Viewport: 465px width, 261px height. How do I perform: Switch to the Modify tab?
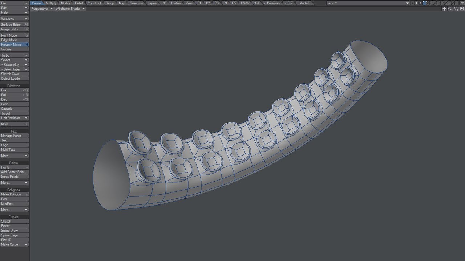pos(66,3)
